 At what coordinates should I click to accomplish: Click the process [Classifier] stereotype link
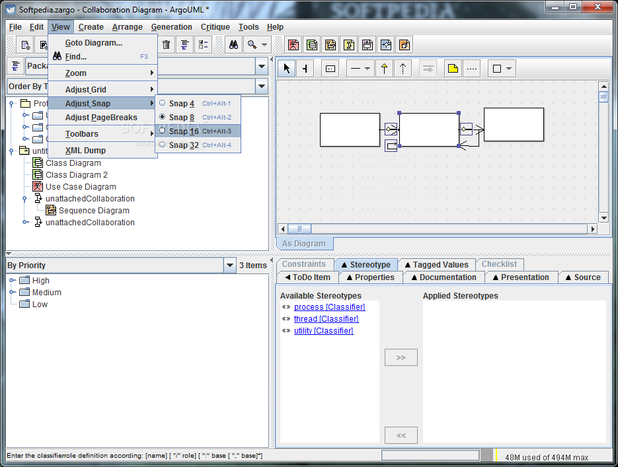(330, 306)
